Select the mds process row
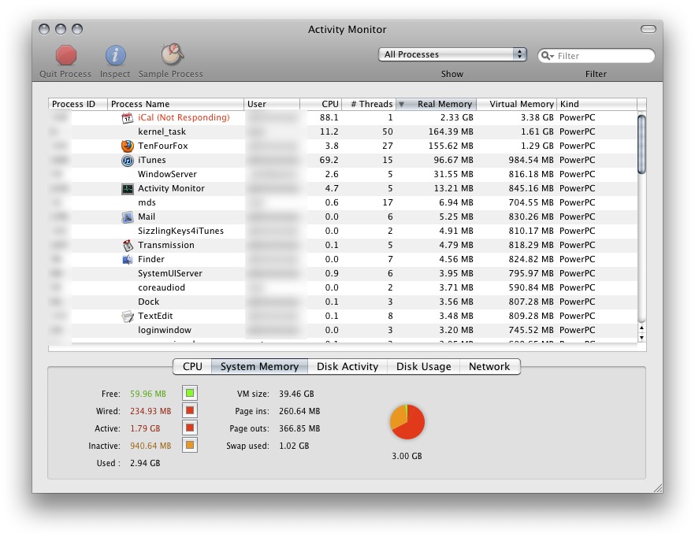This screenshot has width=695, height=537. click(x=343, y=202)
